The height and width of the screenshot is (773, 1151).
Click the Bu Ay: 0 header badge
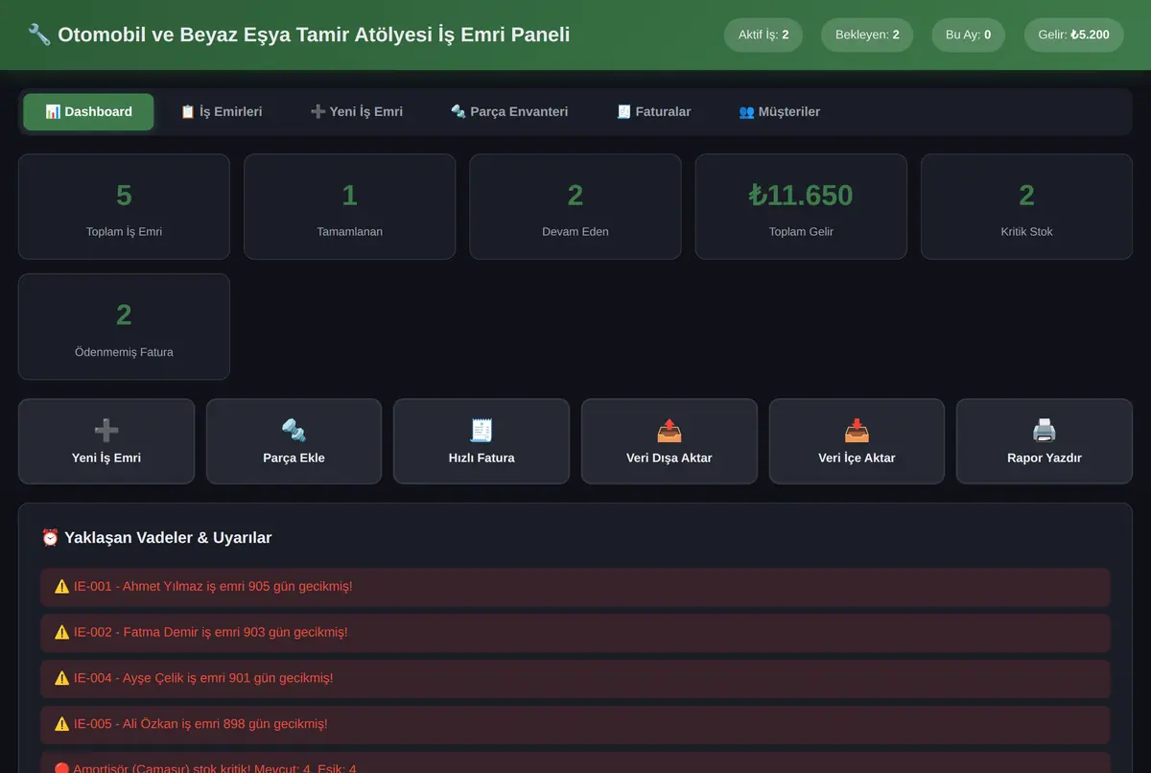coord(968,35)
